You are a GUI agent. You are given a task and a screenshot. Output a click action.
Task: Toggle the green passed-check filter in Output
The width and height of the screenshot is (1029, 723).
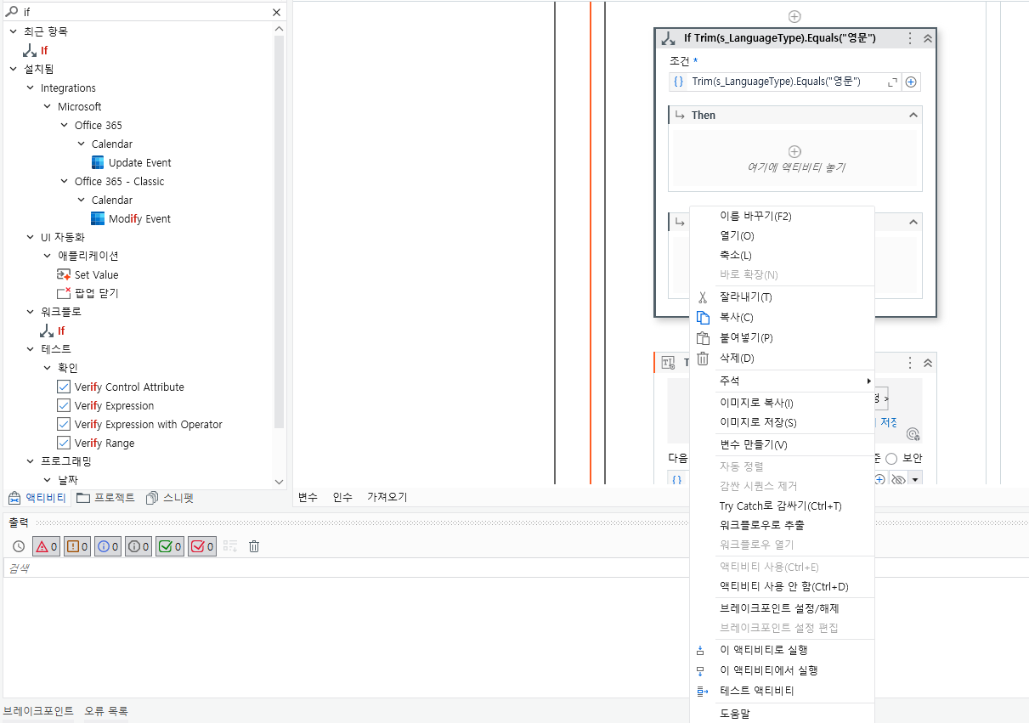(x=170, y=546)
